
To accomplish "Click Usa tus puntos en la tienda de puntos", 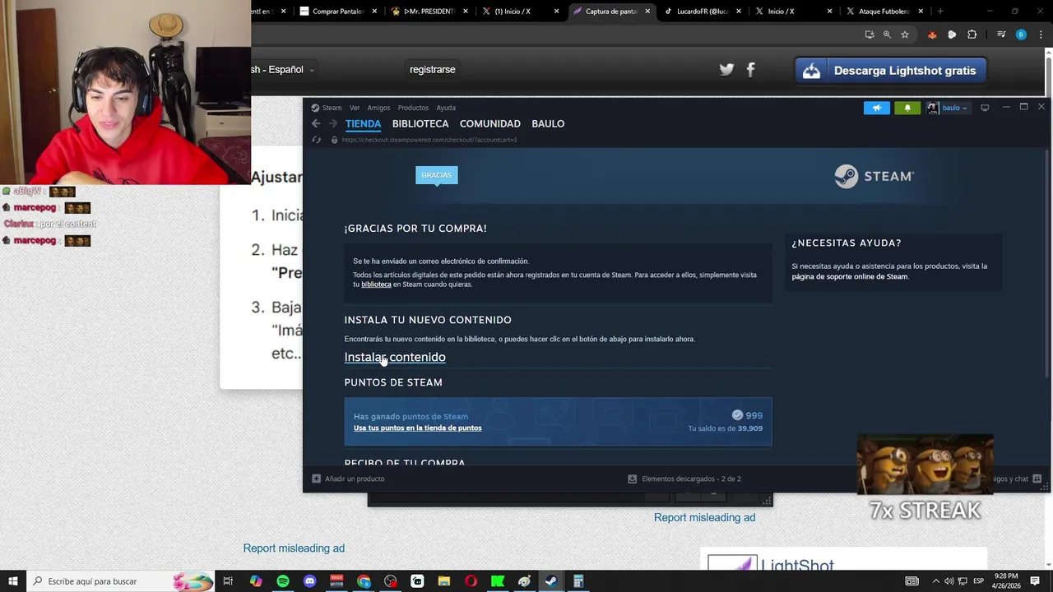I will coord(418,428).
